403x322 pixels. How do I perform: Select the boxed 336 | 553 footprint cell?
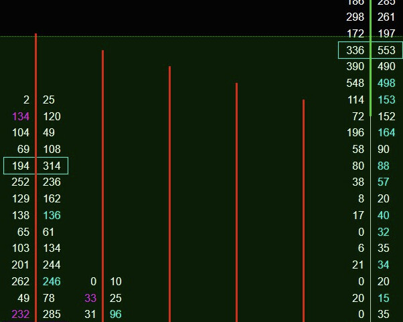(x=370, y=50)
